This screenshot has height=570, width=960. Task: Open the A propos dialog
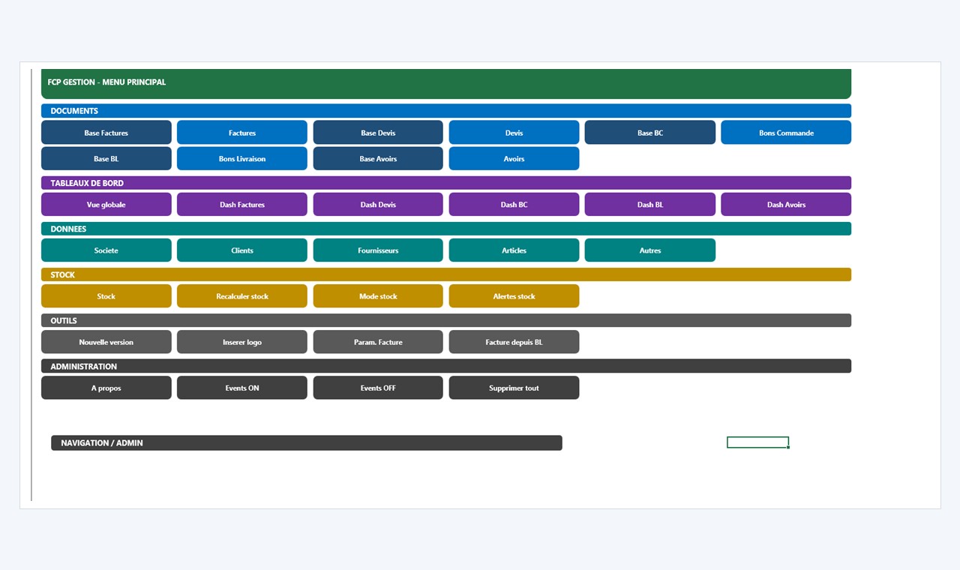click(x=106, y=388)
